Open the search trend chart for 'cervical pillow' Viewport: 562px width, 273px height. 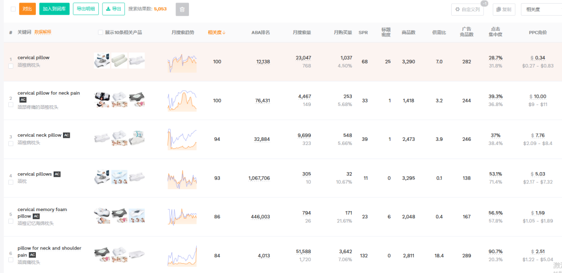[x=182, y=62]
